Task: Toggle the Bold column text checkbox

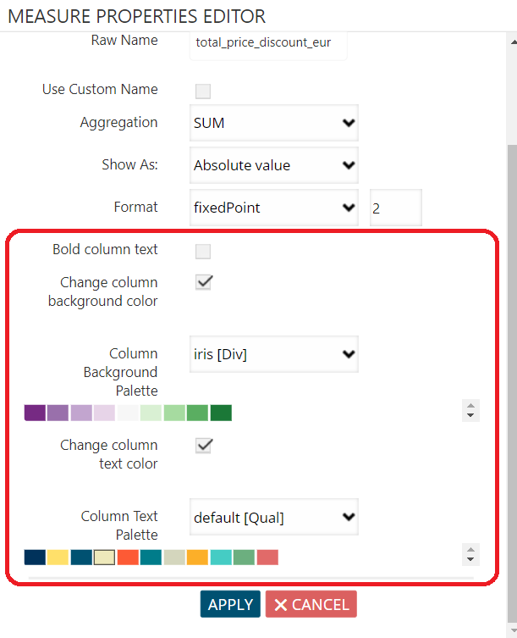Action: tap(203, 252)
